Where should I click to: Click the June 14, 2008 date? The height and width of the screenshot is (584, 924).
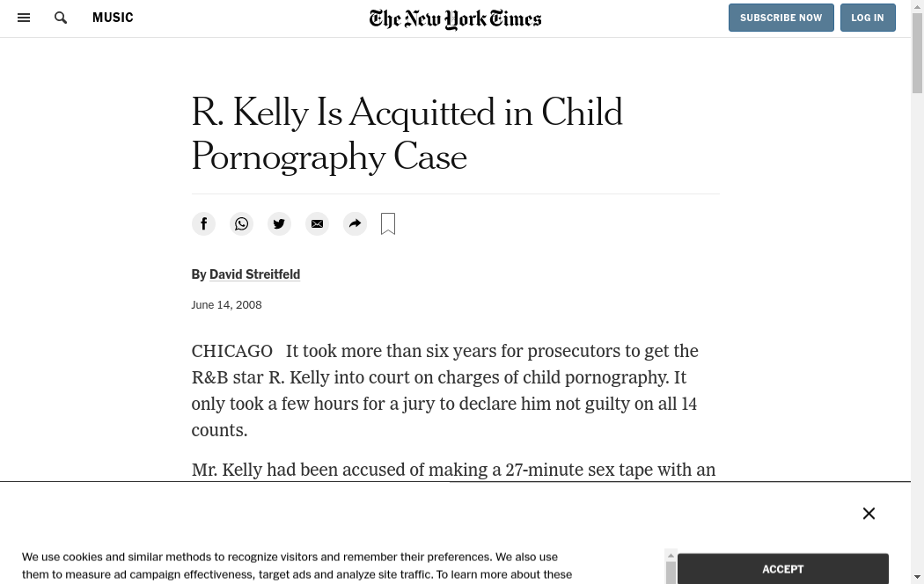[x=226, y=305]
